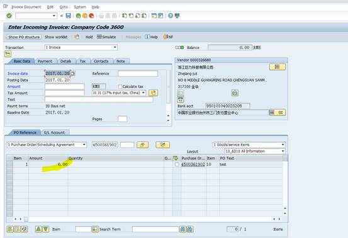Open the Invoice date calendar picker

coord(73,73)
